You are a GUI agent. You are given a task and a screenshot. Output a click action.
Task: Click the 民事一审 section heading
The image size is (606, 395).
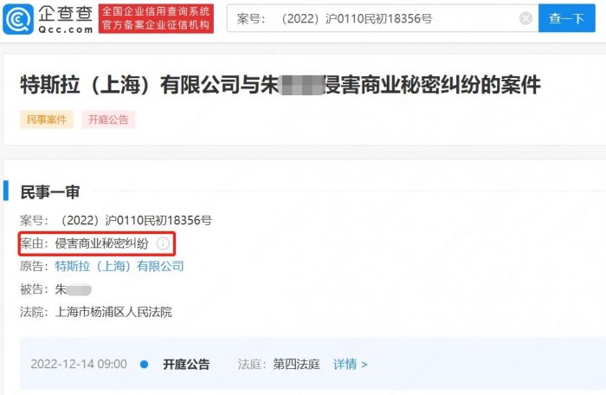(x=50, y=192)
